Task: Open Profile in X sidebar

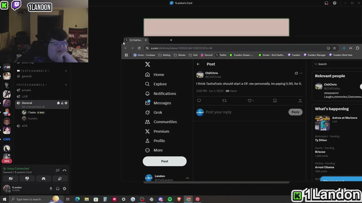Action: pos(155,141)
